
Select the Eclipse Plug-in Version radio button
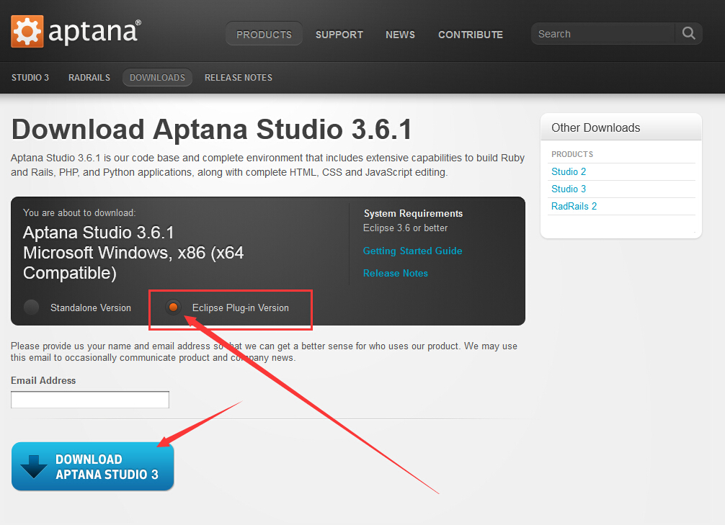(x=173, y=308)
